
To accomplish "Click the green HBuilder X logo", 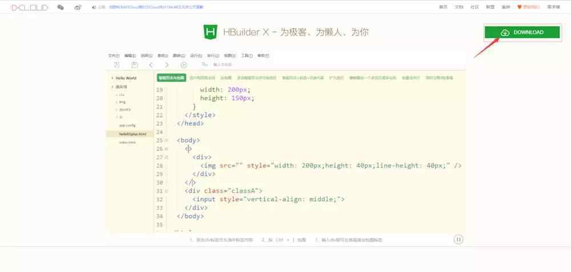I will click(211, 32).
